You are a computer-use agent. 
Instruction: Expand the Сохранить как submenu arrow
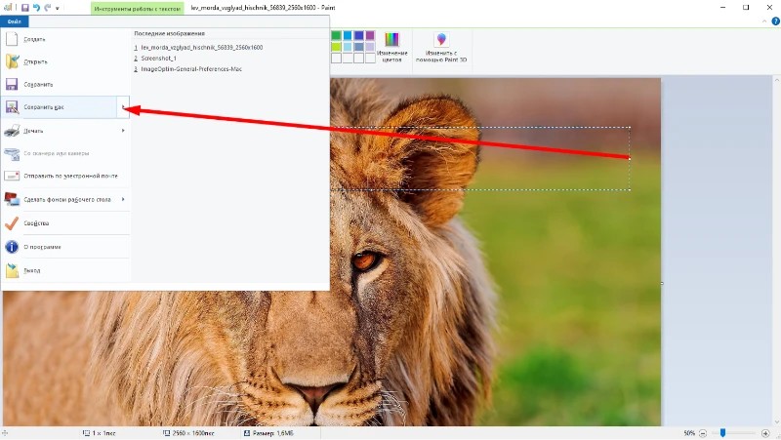click(123, 107)
